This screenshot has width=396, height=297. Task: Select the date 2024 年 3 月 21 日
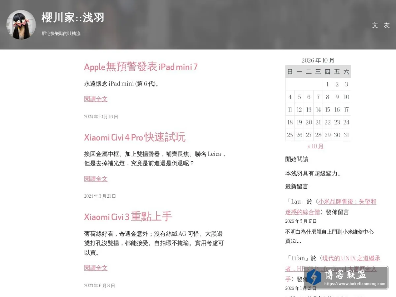[100, 196]
